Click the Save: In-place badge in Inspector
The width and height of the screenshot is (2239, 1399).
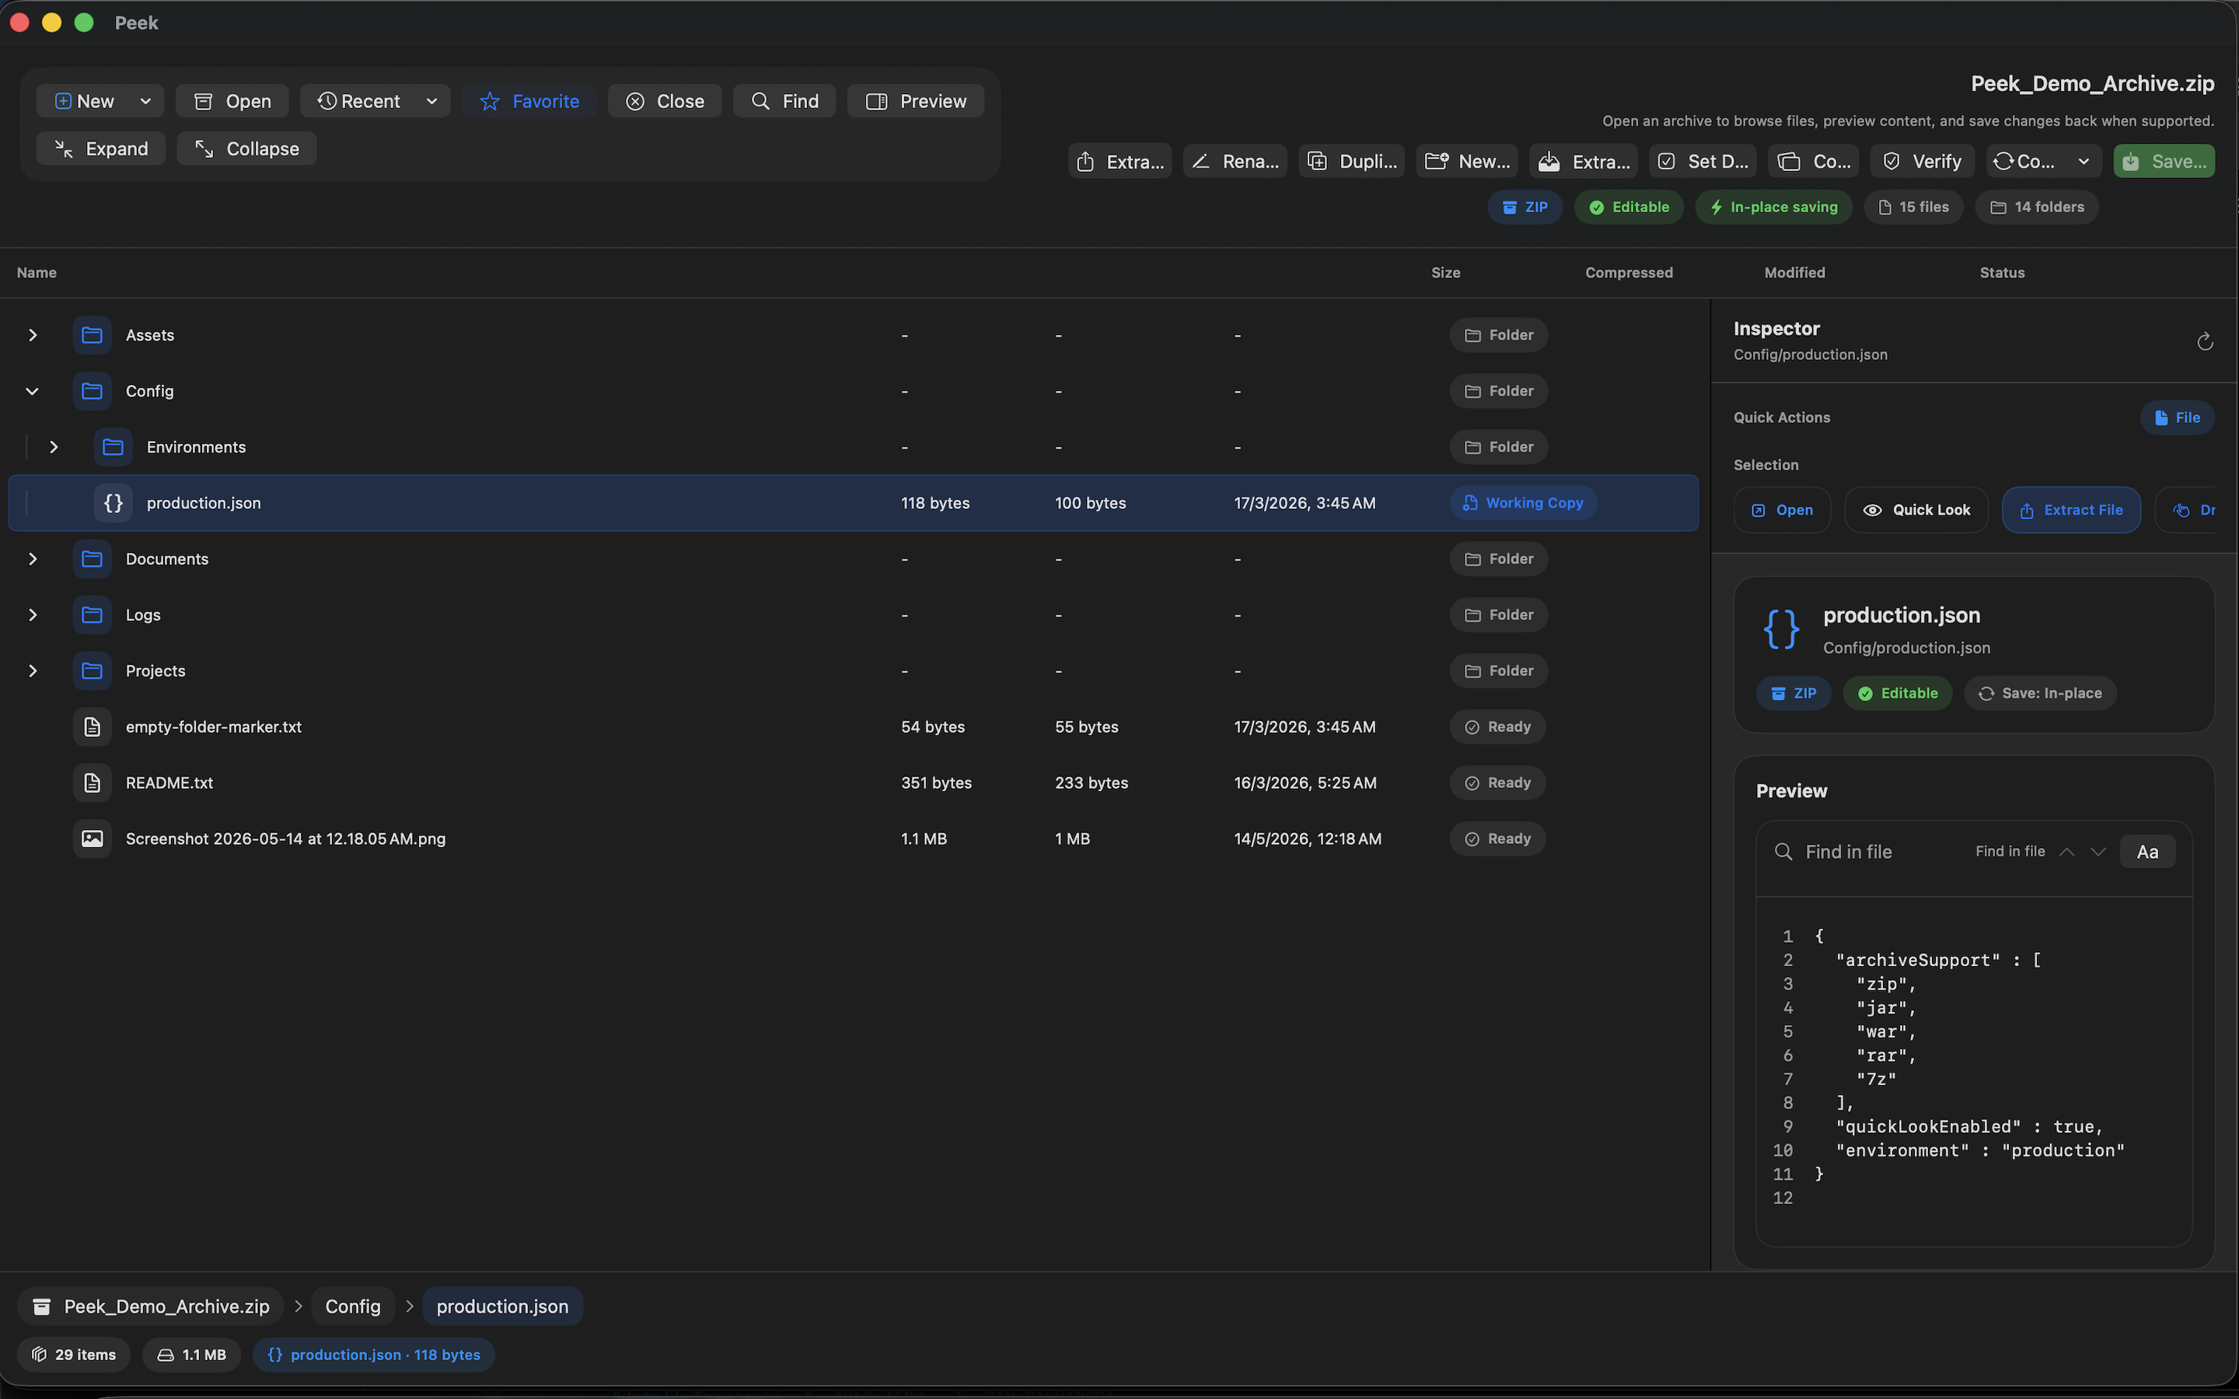2040,693
